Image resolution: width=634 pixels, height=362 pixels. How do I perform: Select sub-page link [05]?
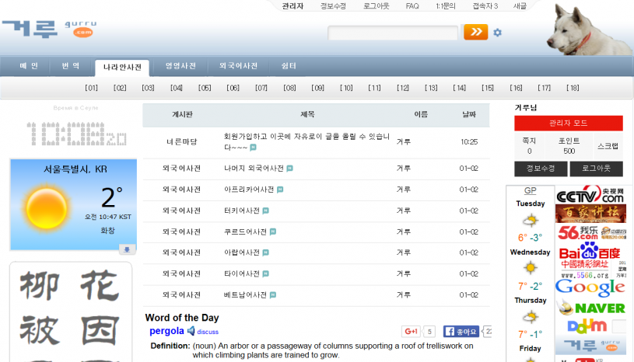pos(205,88)
